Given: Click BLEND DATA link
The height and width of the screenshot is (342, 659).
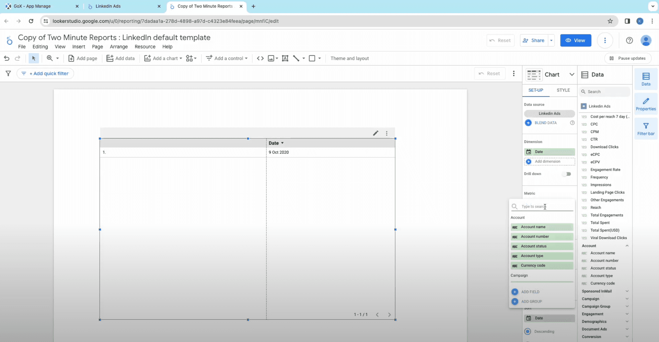Looking at the screenshot, I should point(545,123).
